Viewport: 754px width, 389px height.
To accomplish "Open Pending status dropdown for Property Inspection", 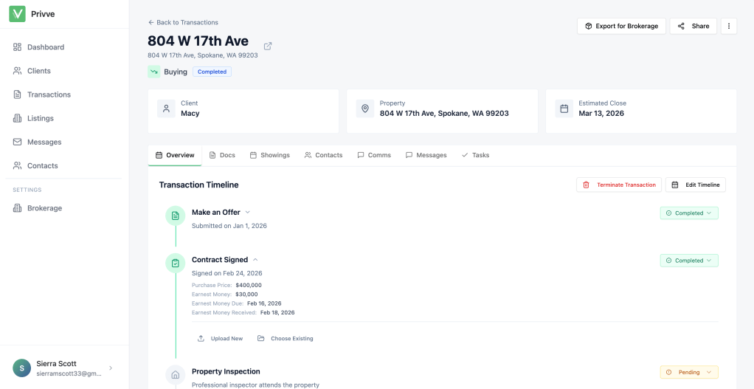I will 688,372.
